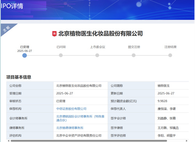195x142 pixels.
Task: Click the 植物医生 short name value
Action: pos(164,86)
